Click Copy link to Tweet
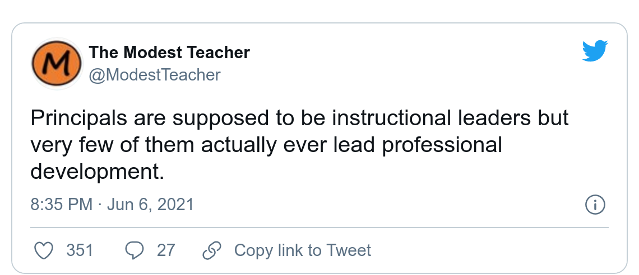This screenshot has height=275, width=639. (x=302, y=250)
